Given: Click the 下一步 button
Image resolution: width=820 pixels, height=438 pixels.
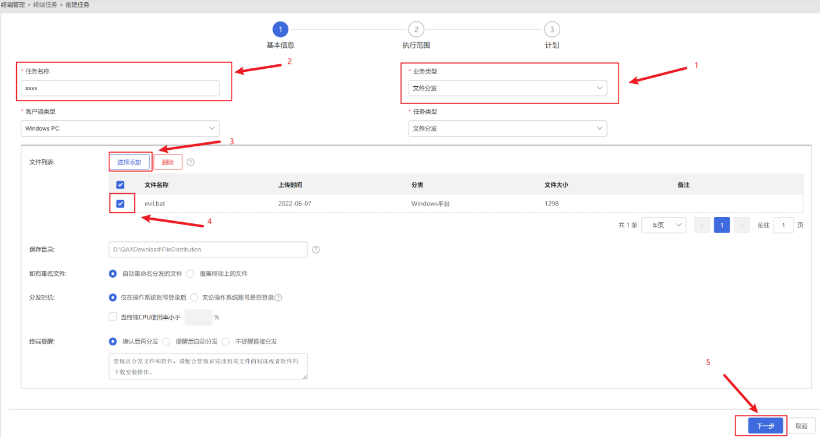Looking at the screenshot, I should [765, 426].
